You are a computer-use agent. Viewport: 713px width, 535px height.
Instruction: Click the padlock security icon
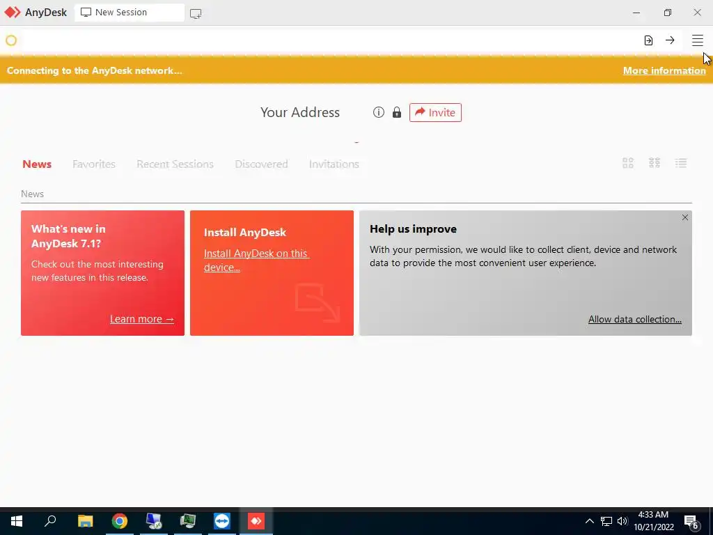click(x=397, y=112)
